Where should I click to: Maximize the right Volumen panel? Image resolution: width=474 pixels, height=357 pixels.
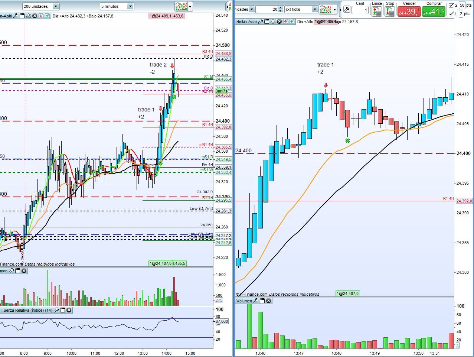tap(262, 301)
